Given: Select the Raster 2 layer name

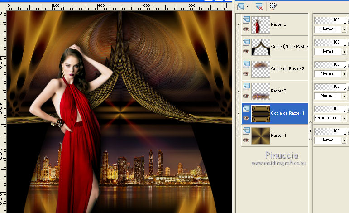Looking at the screenshot, I should (278, 91).
